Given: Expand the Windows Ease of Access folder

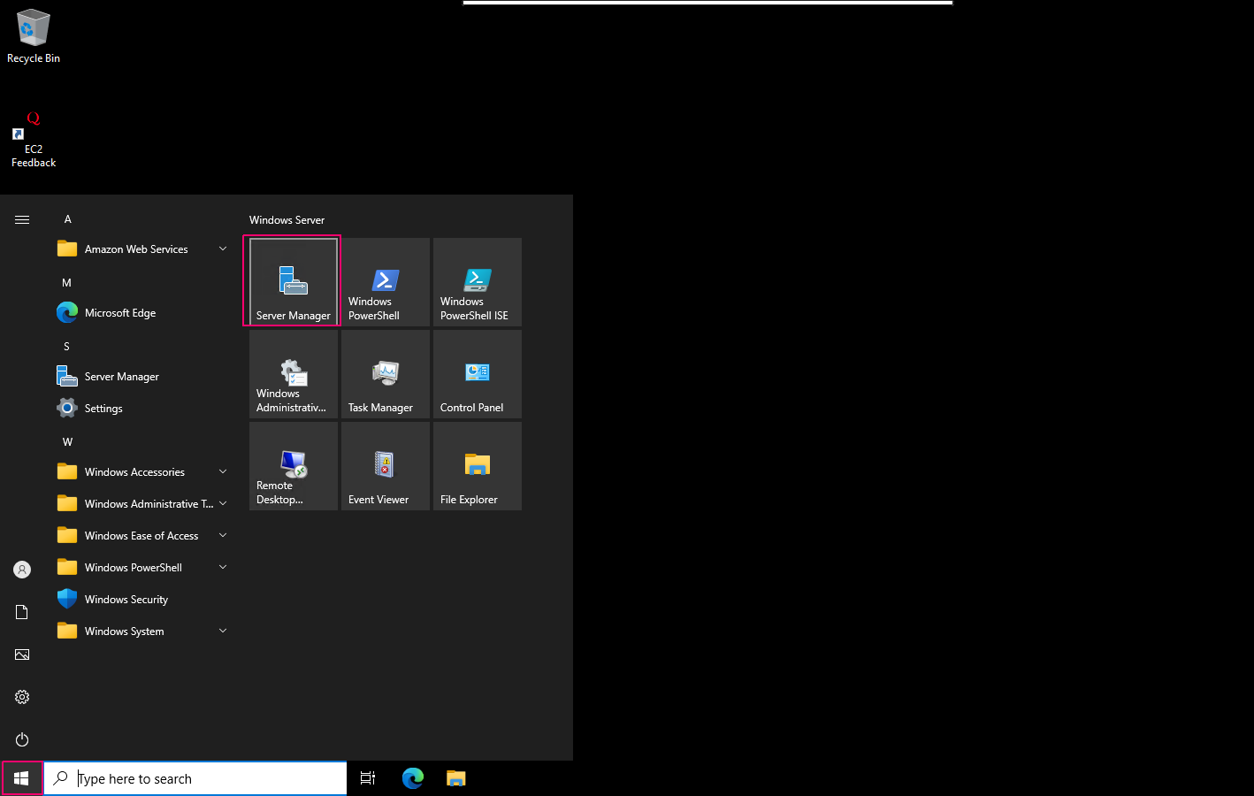Looking at the screenshot, I should pos(141,536).
